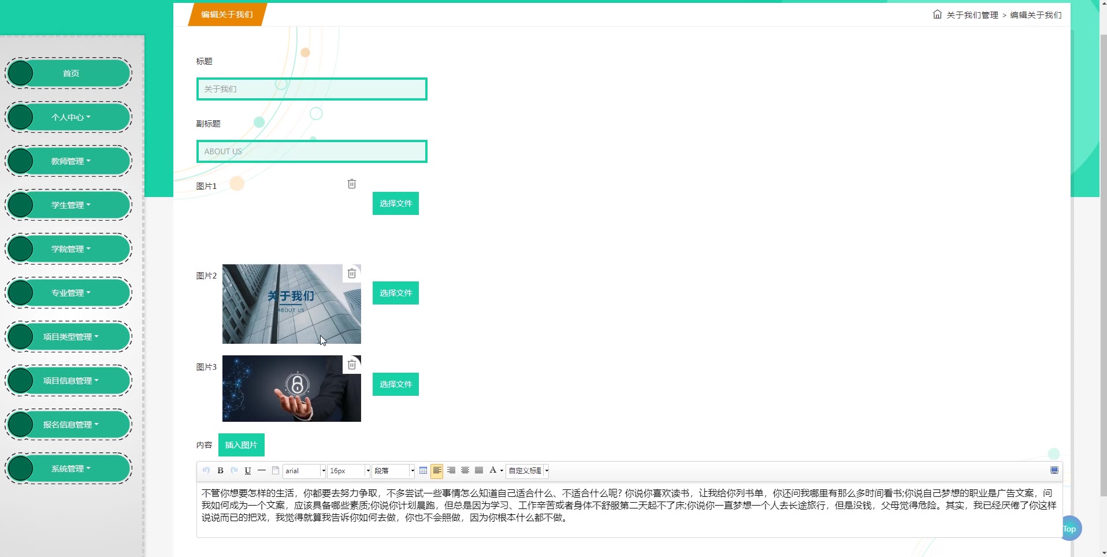Open the 项目类型管理 sidebar menu

coord(69,337)
